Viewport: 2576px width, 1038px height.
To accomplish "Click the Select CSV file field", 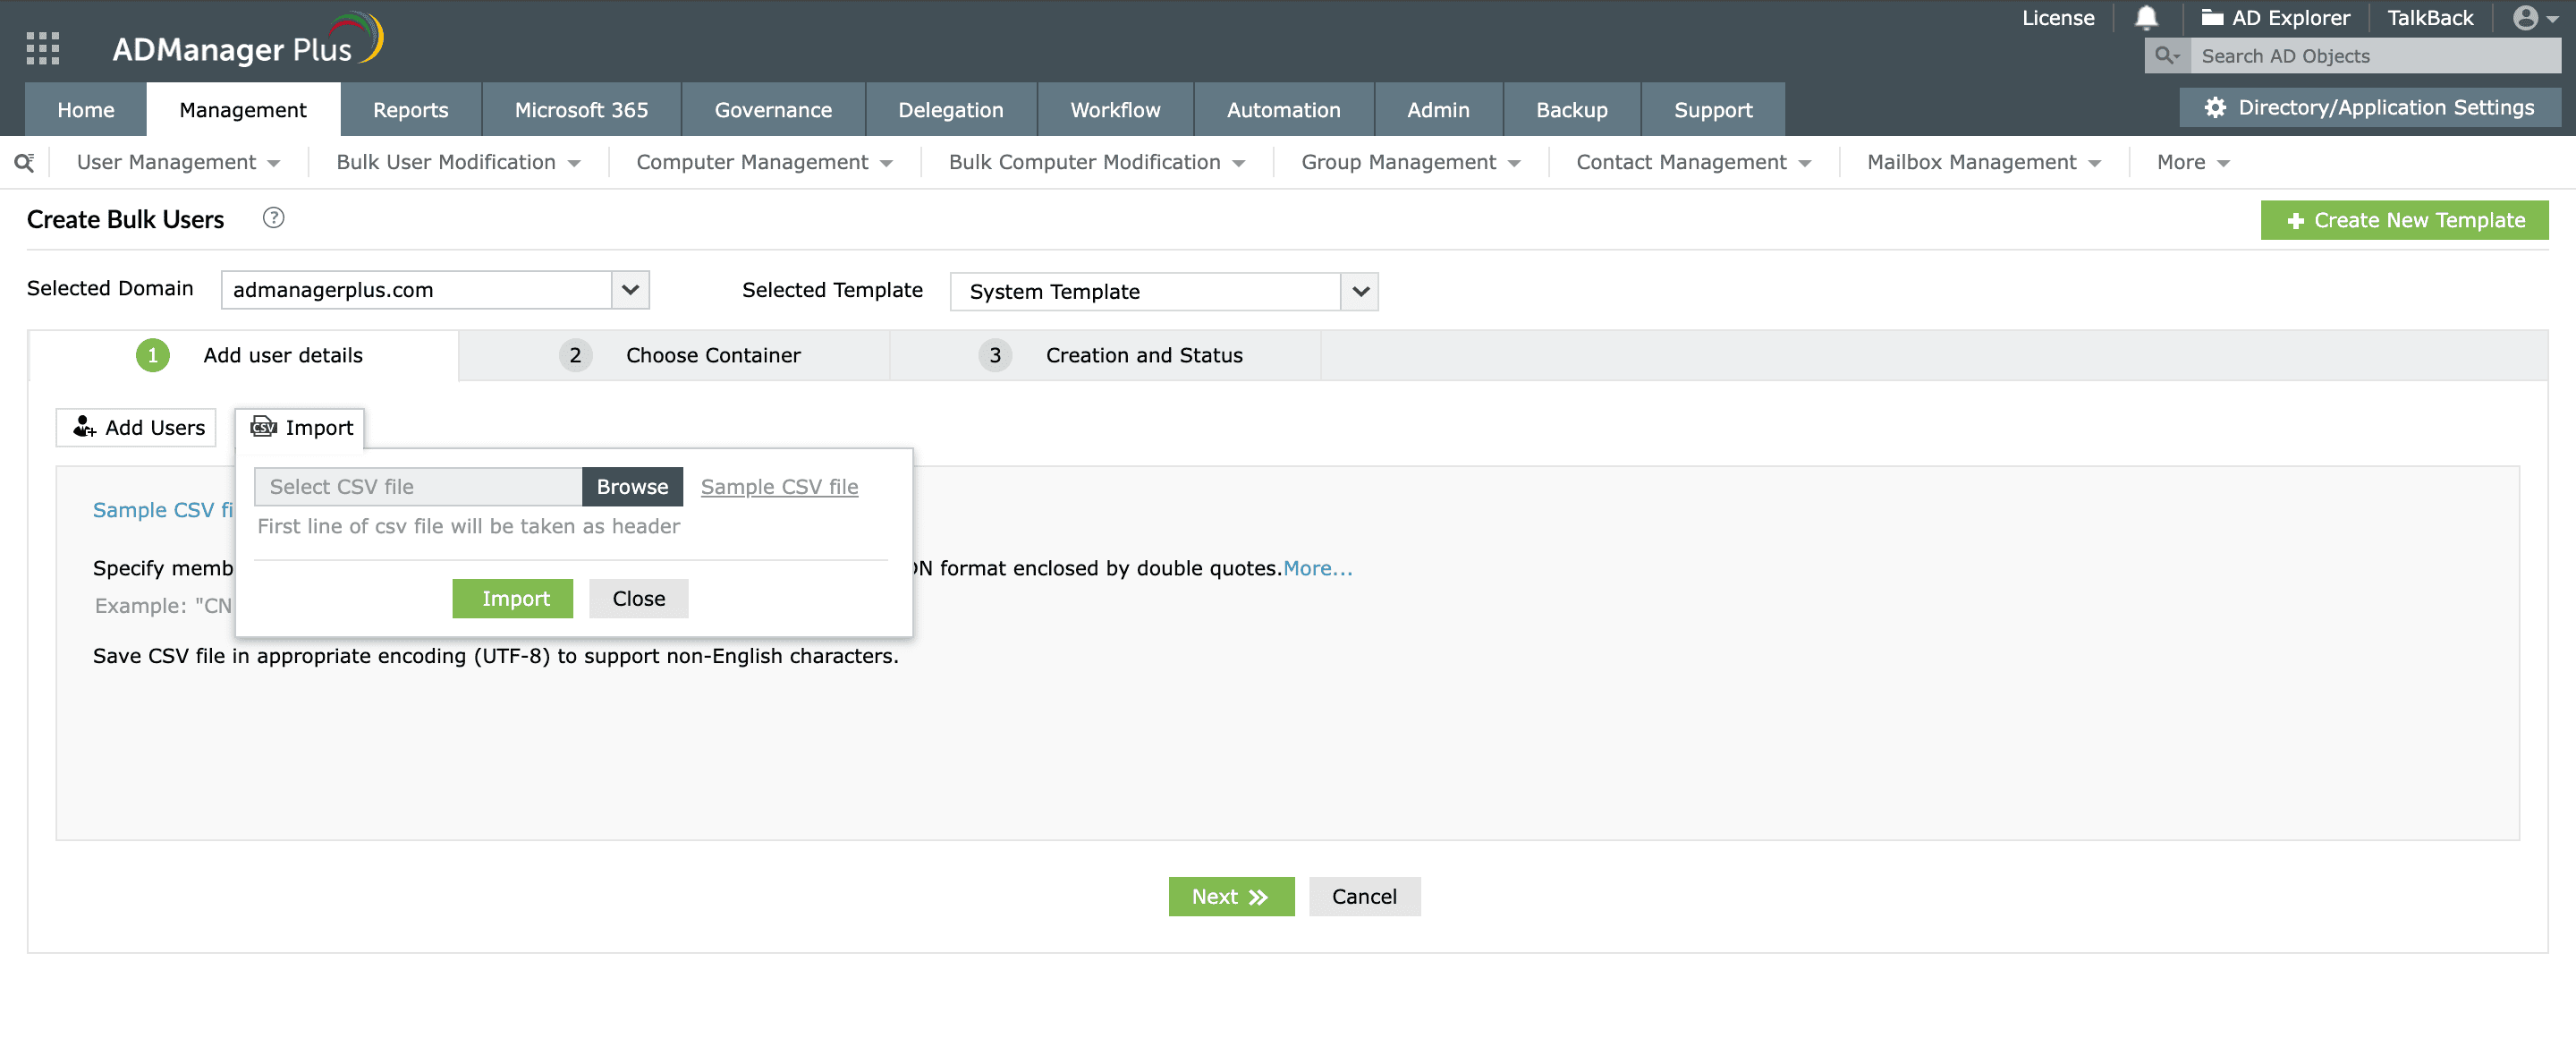I will click(418, 487).
